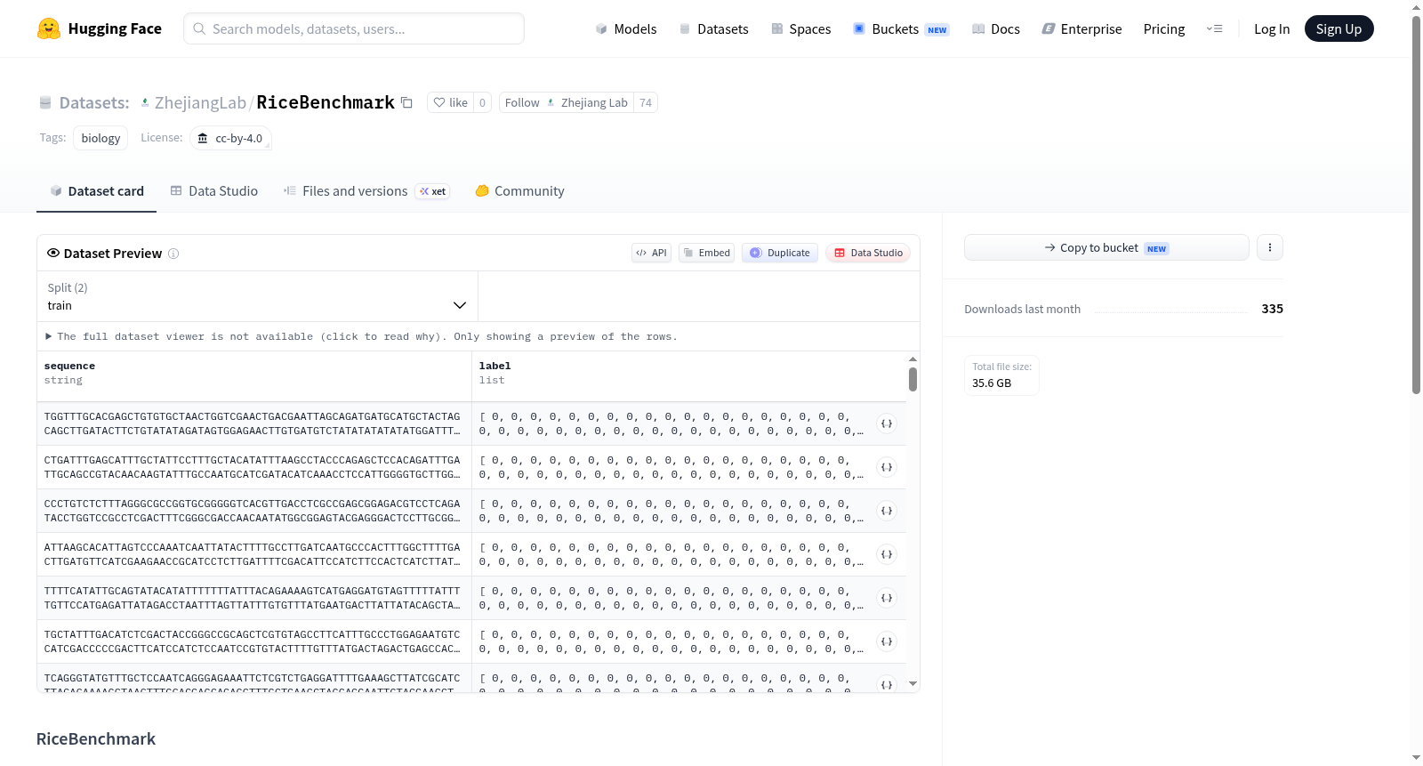Screen dimensions: 1423x766
Task: Click the sequence column header
Action: pos(254,374)
